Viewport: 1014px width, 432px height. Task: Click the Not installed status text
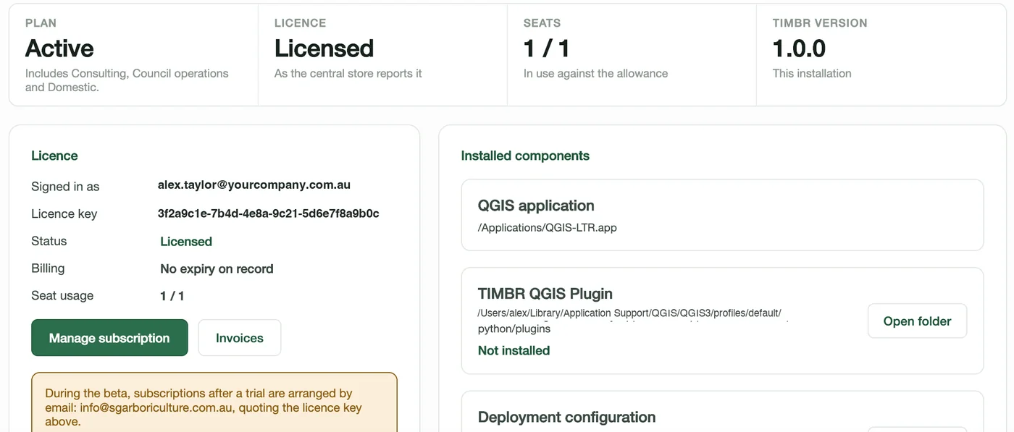514,351
